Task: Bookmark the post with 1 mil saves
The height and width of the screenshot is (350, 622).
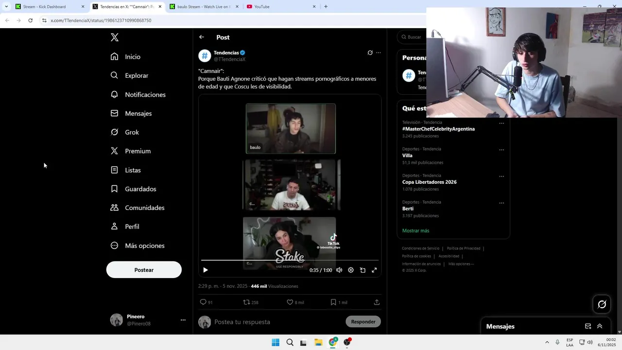Action: pyautogui.click(x=339, y=302)
